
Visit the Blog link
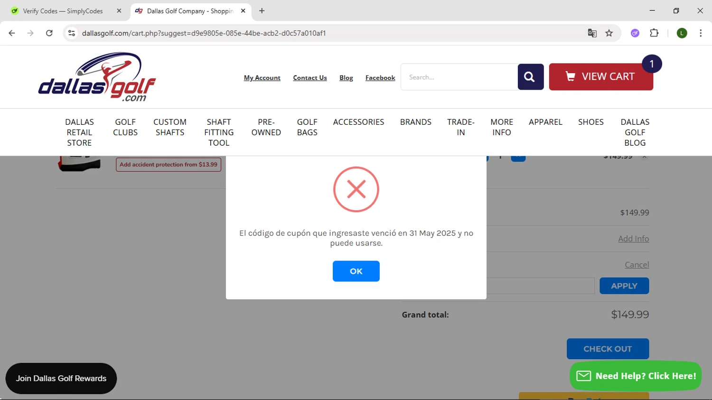(346, 78)
